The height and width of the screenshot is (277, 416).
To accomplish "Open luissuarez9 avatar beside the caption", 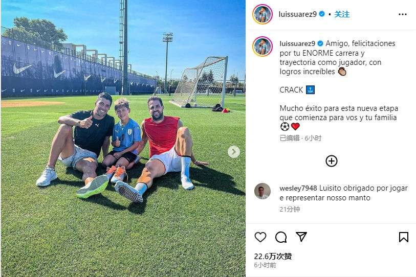I will pos(262,47).
